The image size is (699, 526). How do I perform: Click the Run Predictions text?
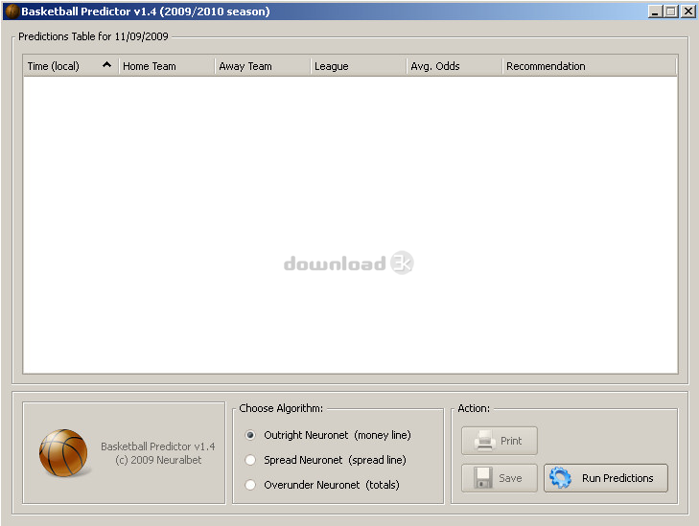617,478
